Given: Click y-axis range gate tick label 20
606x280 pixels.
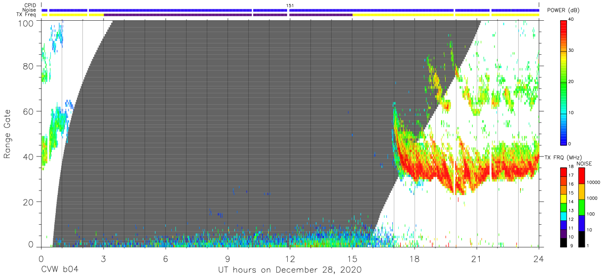Looking at the screenshot, I should [29, 202].
